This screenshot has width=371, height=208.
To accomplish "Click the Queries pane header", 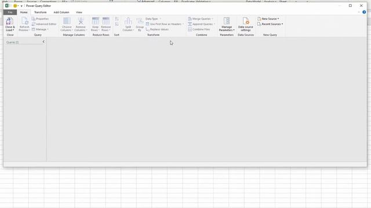I will click(x=12, y=42).
